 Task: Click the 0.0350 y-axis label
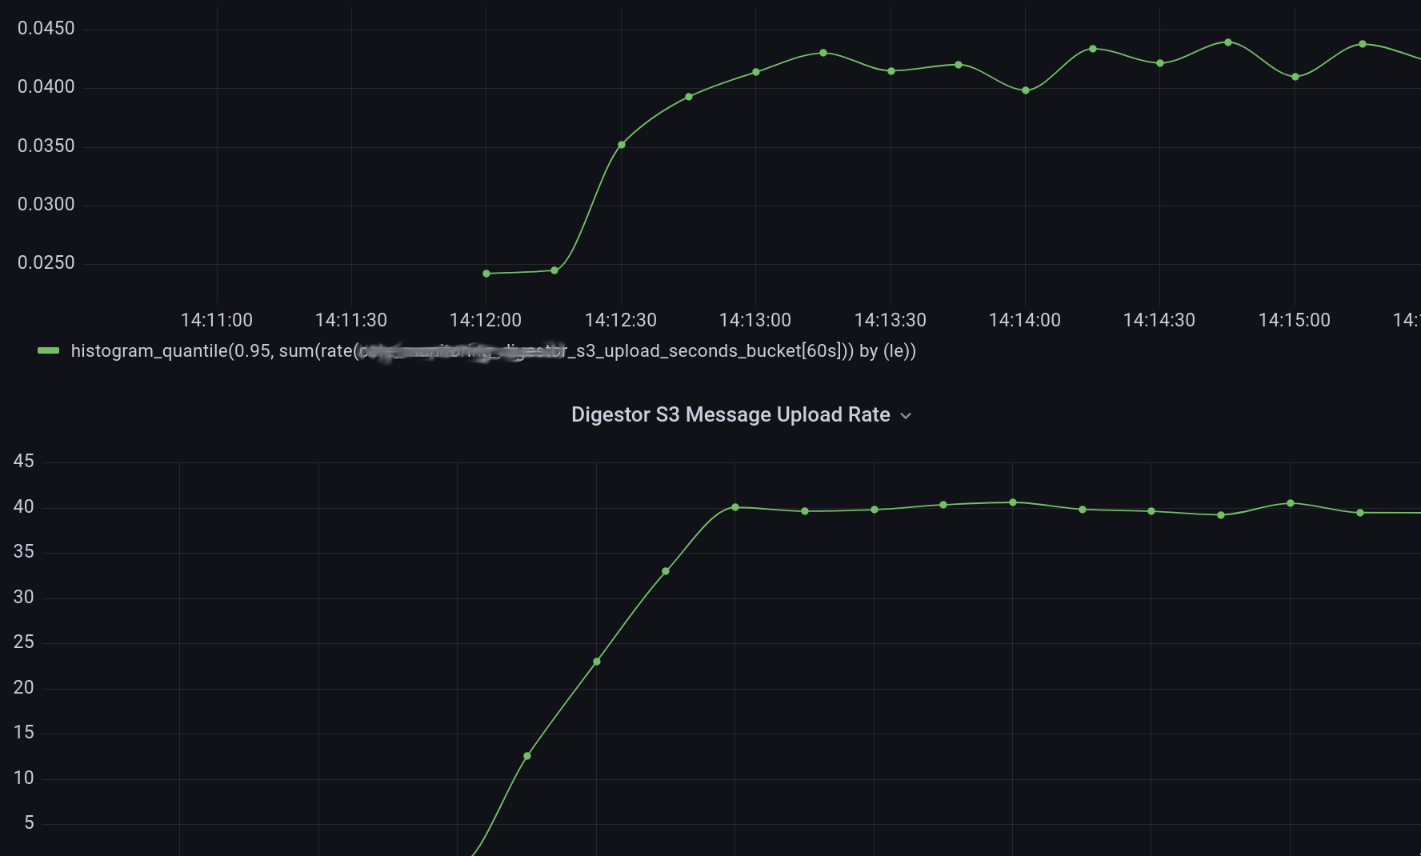pos(46,146)
